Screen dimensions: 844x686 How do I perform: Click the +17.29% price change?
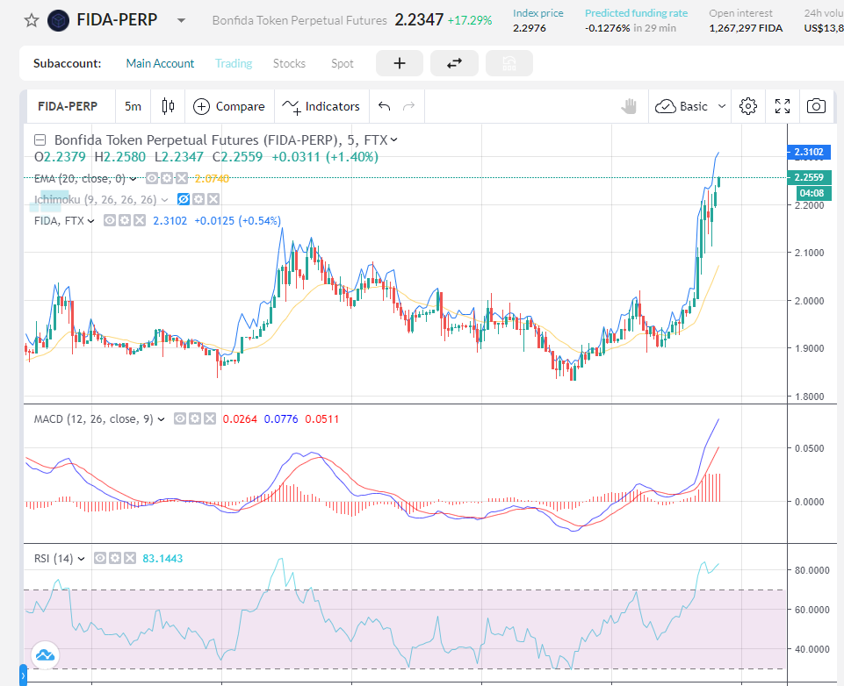pos(470,20)
